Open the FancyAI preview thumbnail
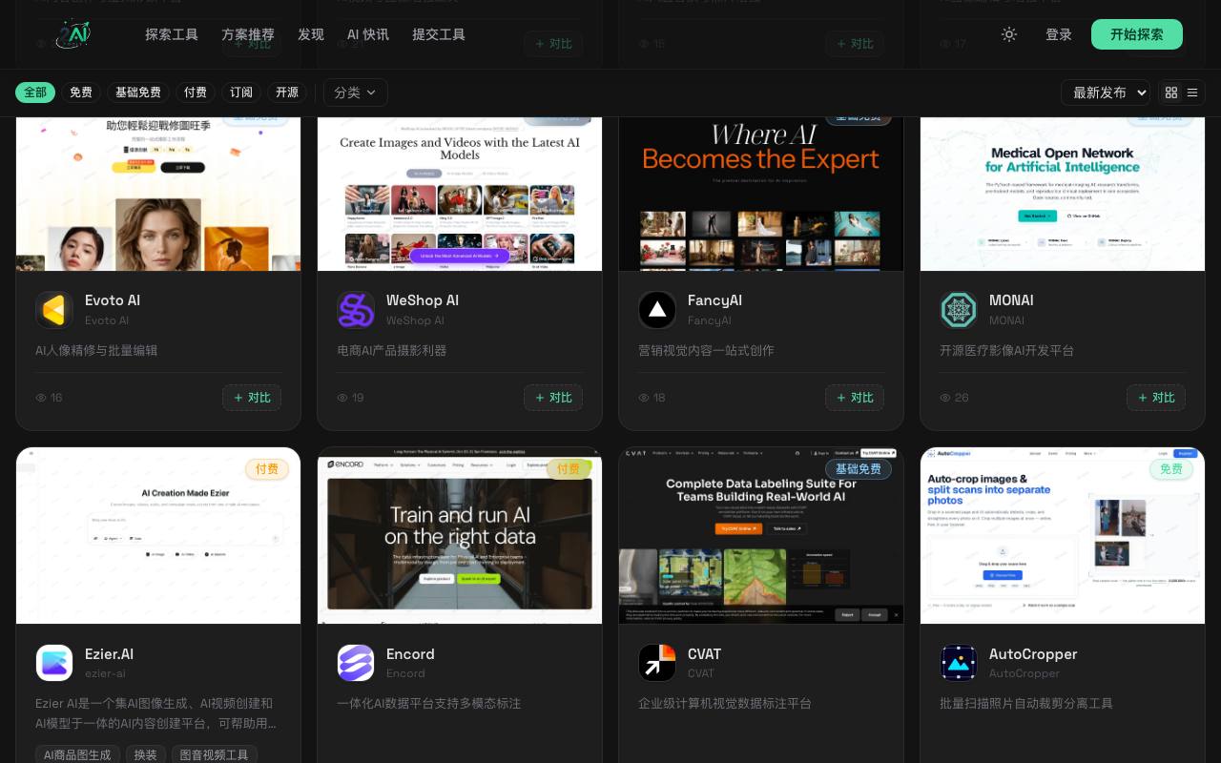 761,194
